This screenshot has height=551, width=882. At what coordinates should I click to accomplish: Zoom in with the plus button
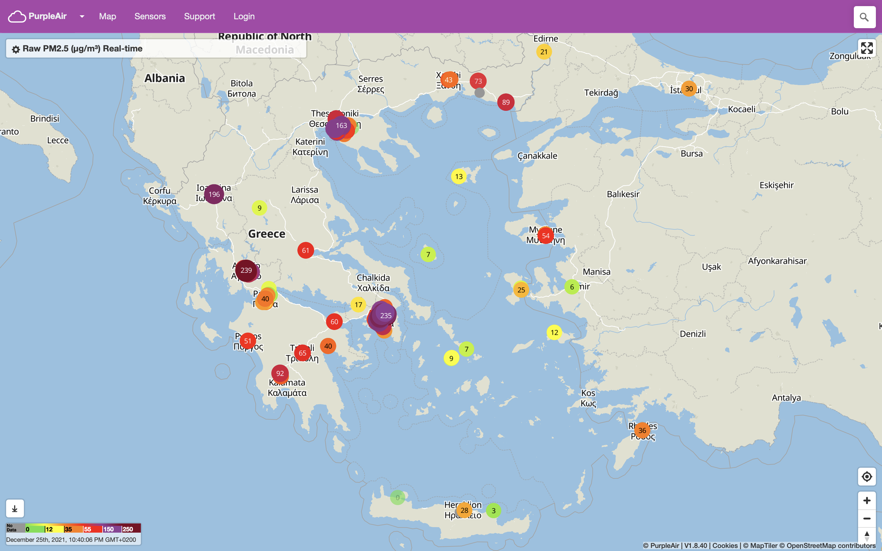(x=867, y=500)
